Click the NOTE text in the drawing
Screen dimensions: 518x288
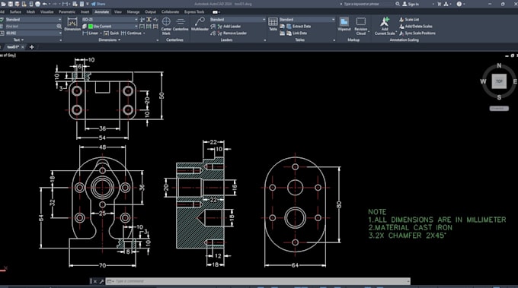[x=377, y=212]
